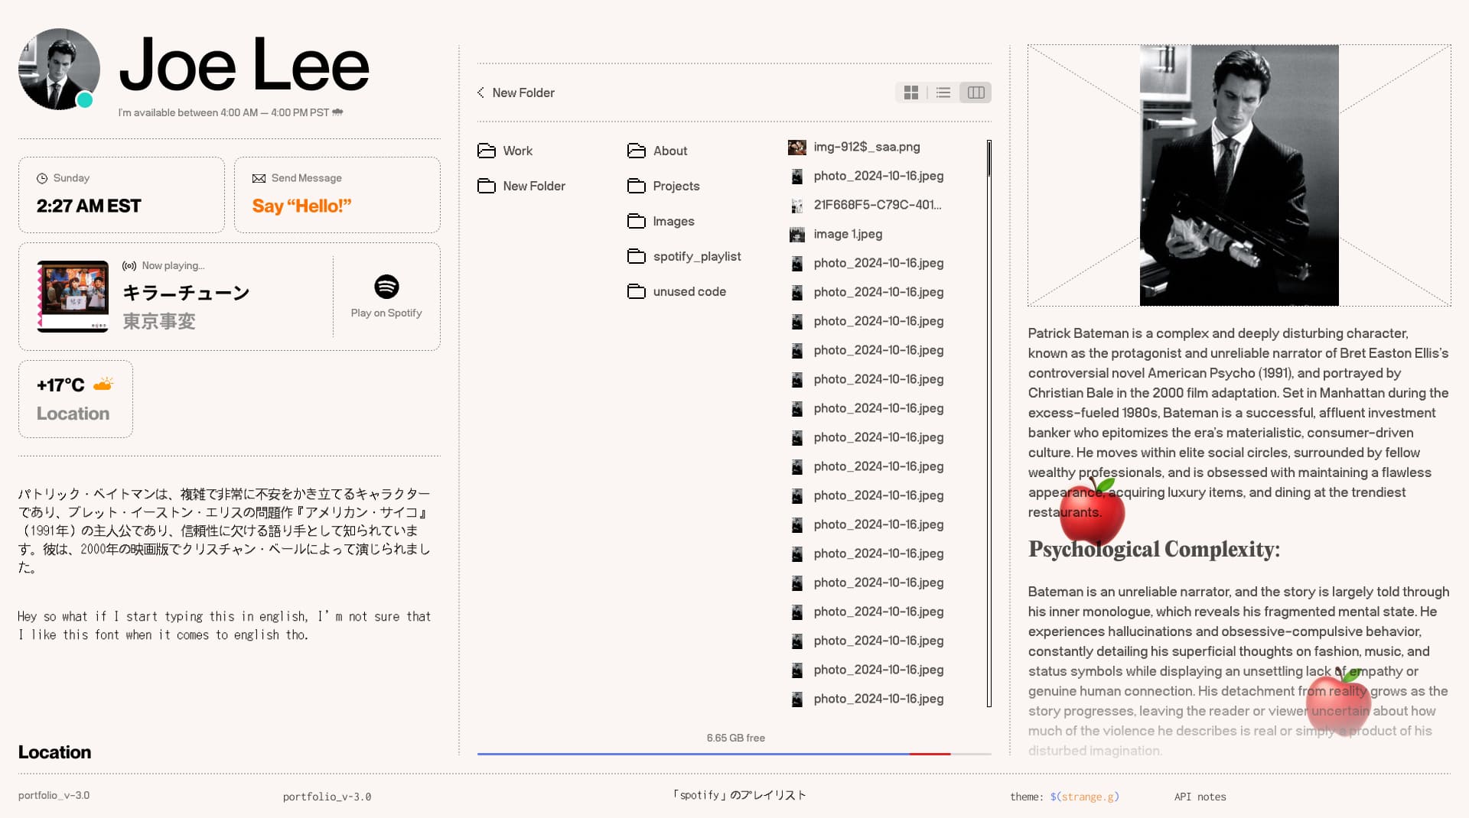Screen dimensions: 1469x818
Task: Click the storage usage progress bar
Action: tap(734, 754)
